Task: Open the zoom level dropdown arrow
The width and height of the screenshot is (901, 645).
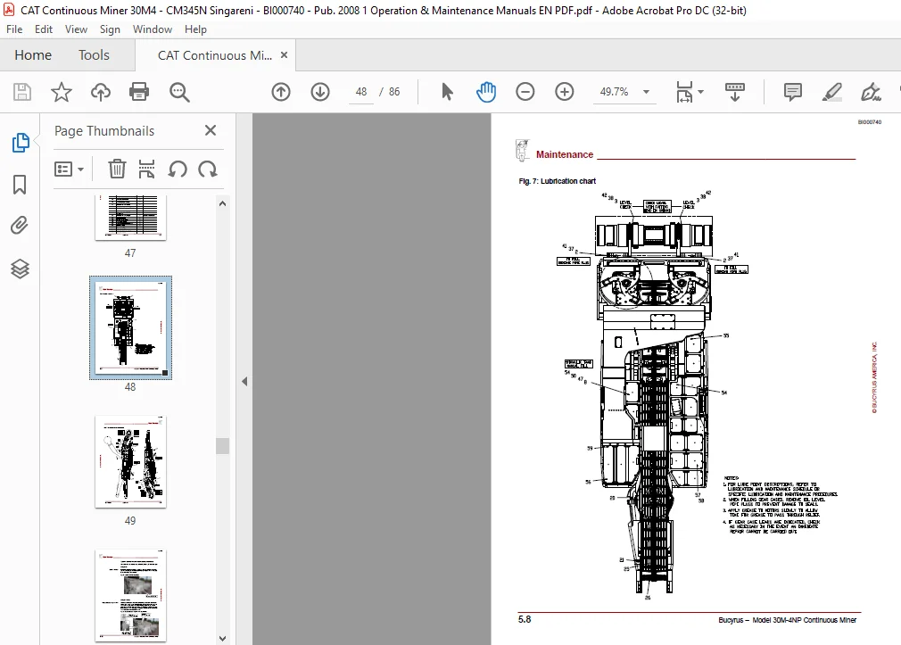Action: coord(646,92)
